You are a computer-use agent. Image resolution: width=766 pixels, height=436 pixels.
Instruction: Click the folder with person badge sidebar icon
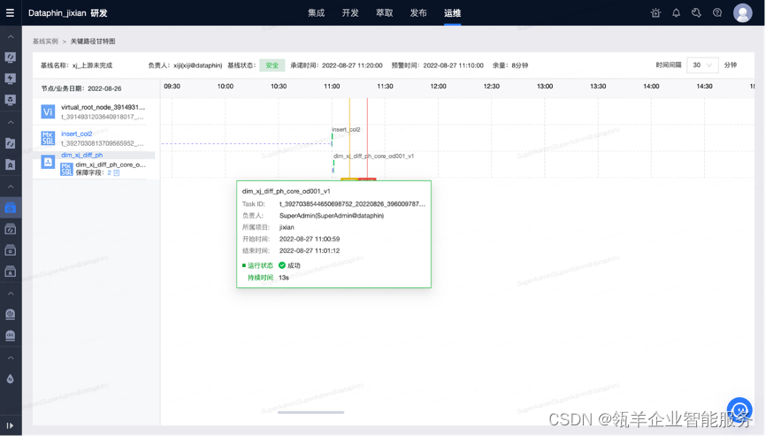pyautogui.click(x=11, y=164)
